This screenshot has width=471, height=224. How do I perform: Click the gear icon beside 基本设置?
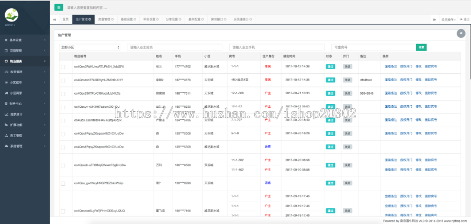click(x=6, y=40)
